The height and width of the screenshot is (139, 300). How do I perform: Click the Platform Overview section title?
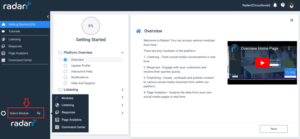tap(78, 53)
